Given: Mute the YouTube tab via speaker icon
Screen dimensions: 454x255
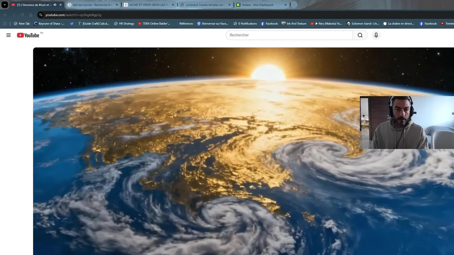Looking at the screenshot, I should (x=55, y=5).
